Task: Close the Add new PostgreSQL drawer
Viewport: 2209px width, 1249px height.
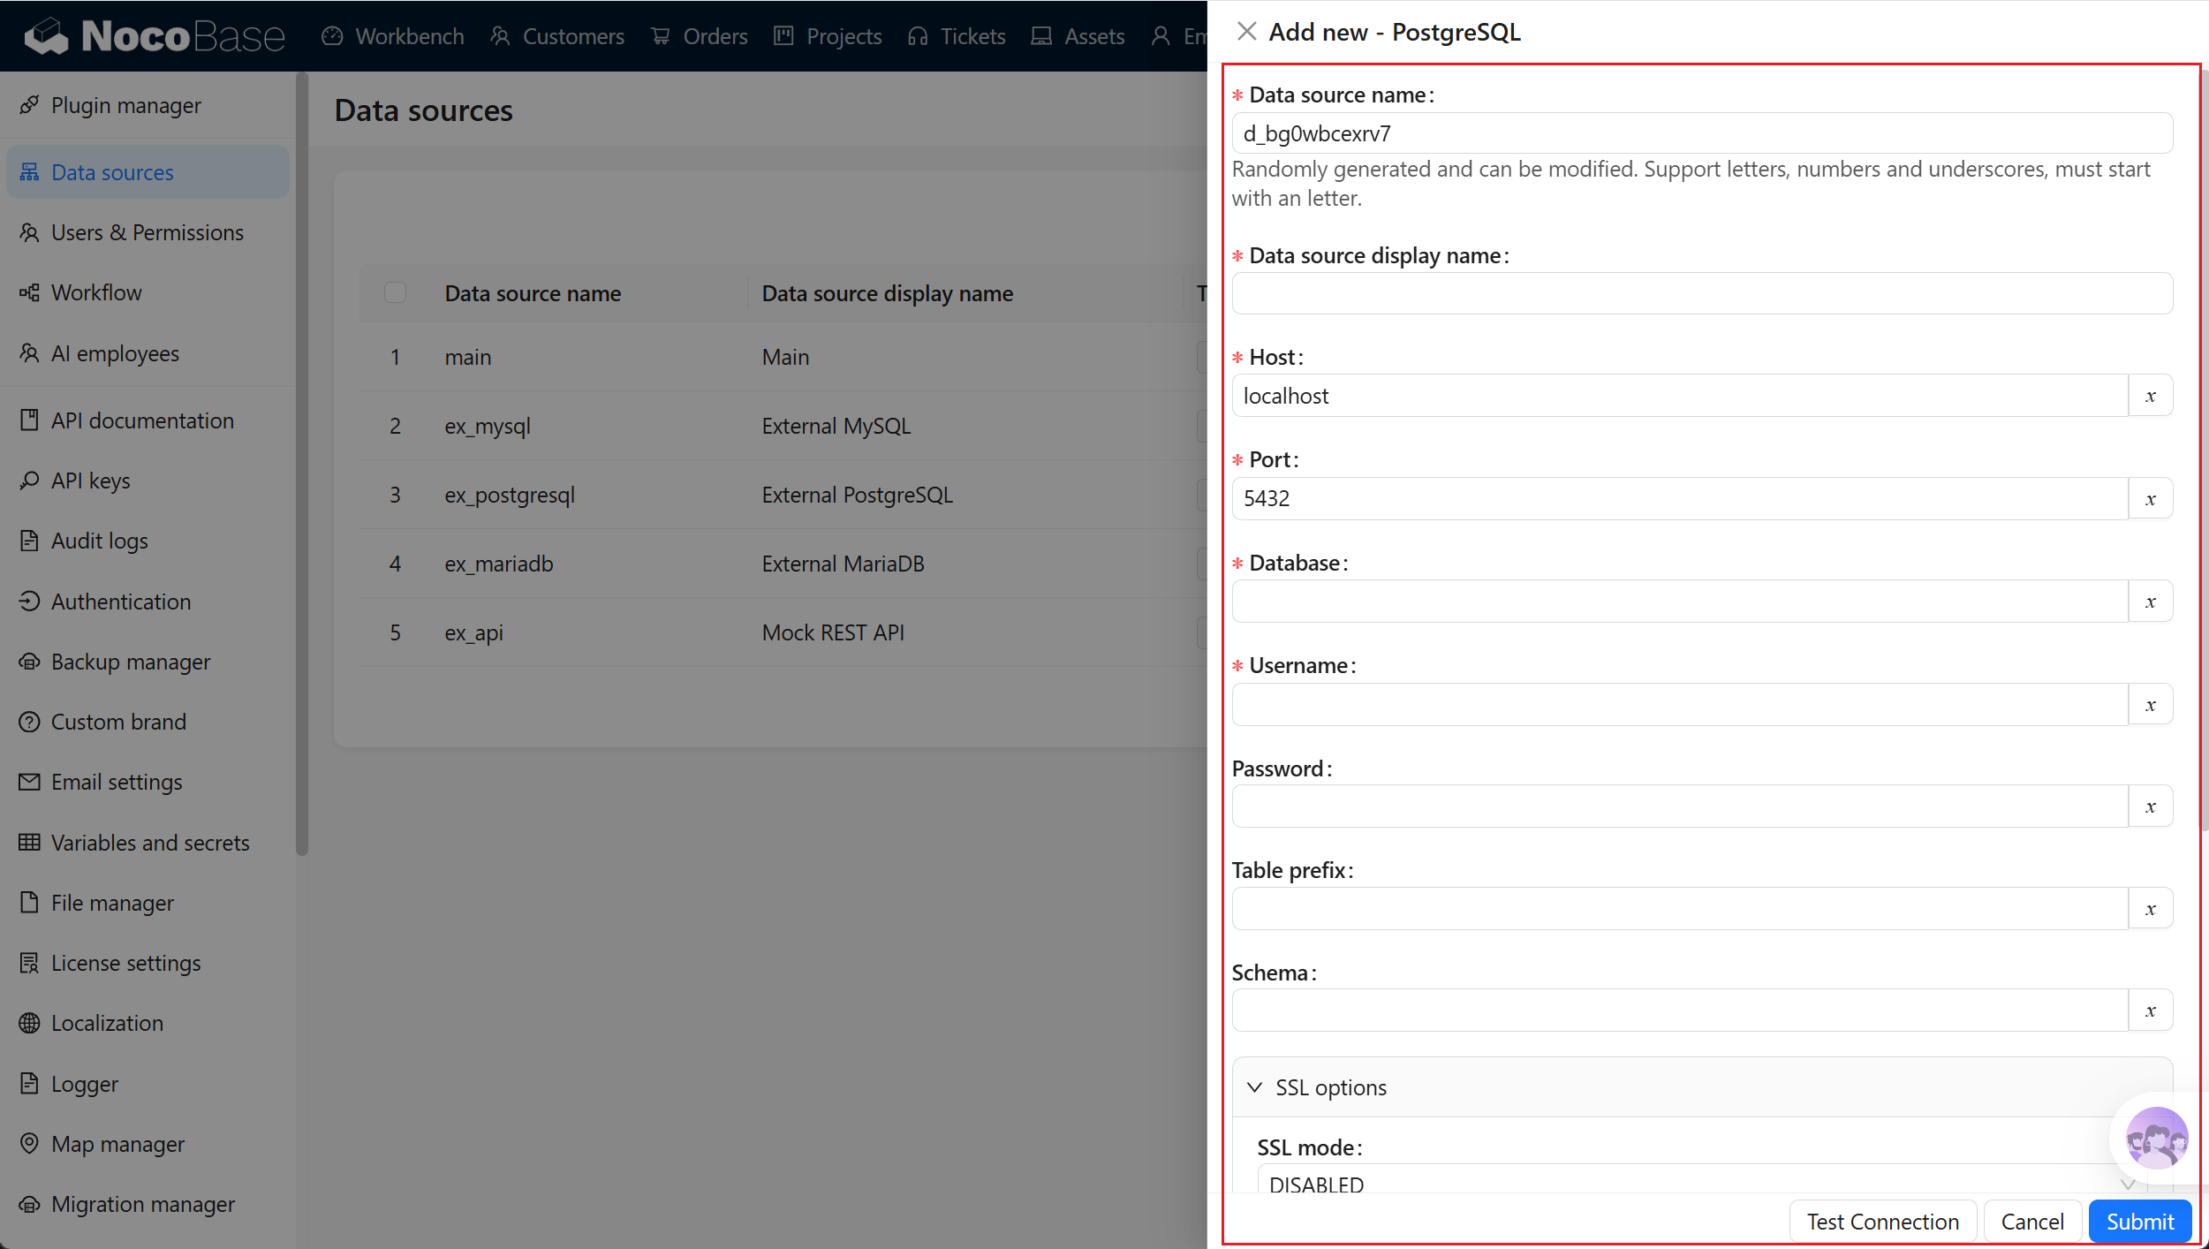Action: coord(1246,32)
